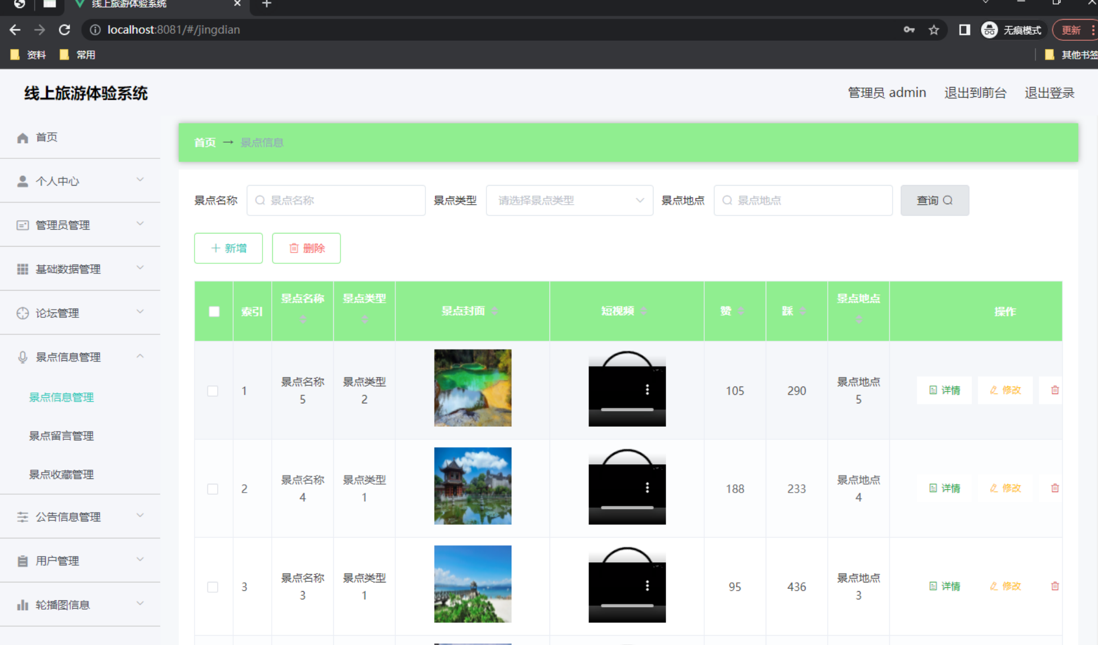Click the site info icon in address bar
The height and width of the screenshot is (645, 1098).
[95, 30]
